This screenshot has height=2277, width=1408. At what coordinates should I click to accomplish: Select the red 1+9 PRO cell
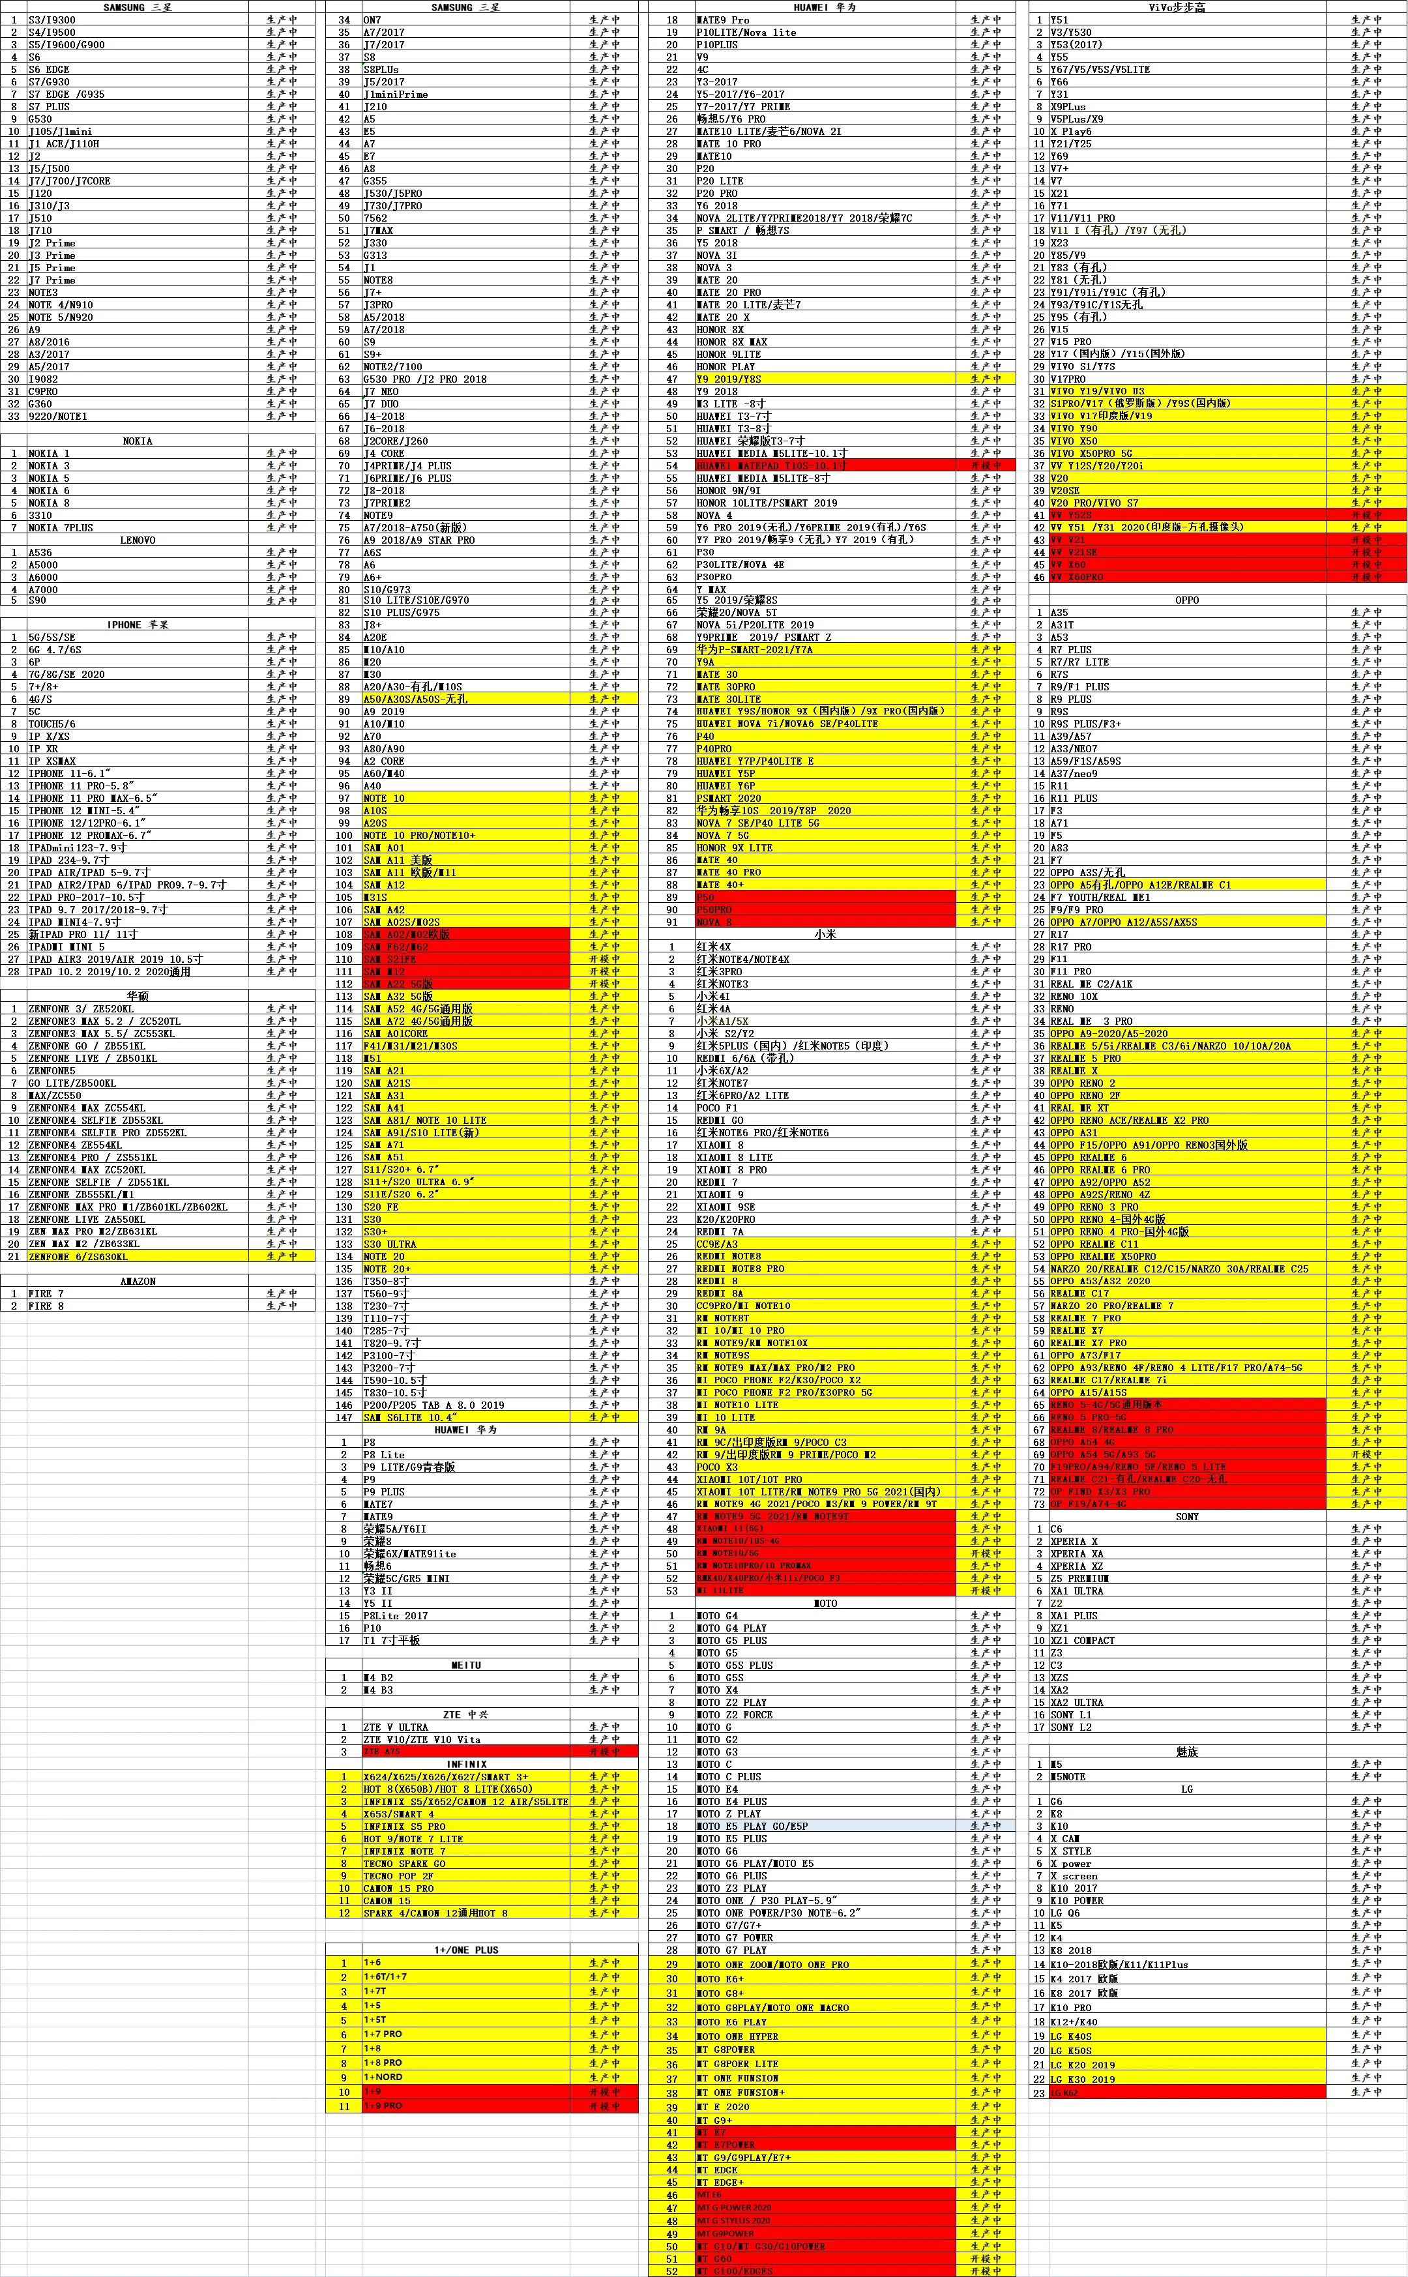pos(465,2106)
